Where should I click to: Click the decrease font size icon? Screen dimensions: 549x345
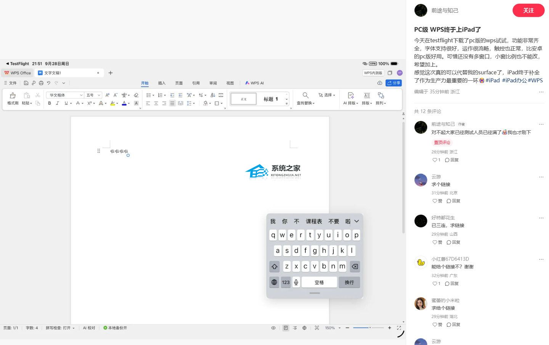pos(116,95)
